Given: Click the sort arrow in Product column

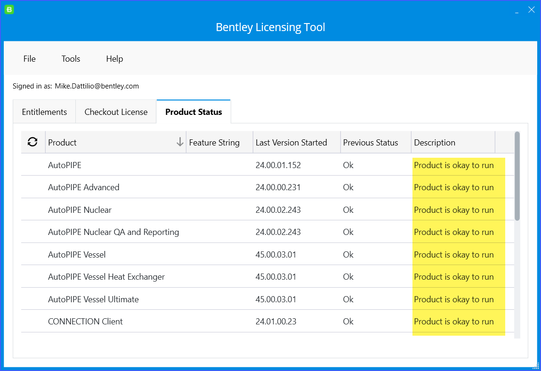Looking at the screenshot, I should pos(180,142).
